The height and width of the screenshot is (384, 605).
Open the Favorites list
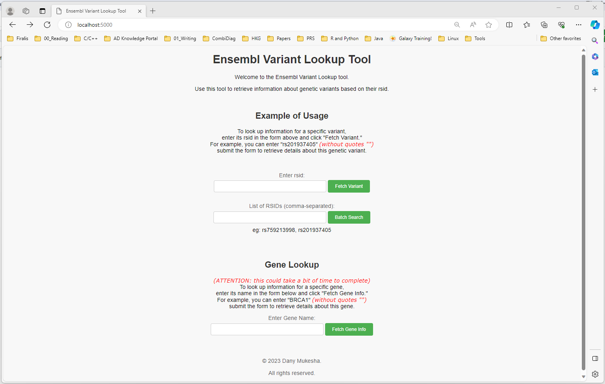pos(527,24)
